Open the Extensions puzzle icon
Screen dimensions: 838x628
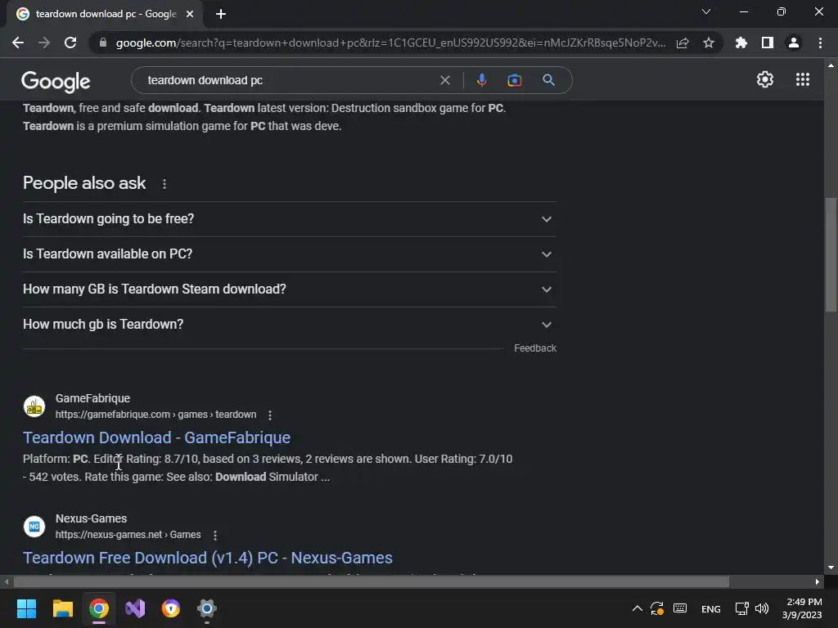pos(741,43)
